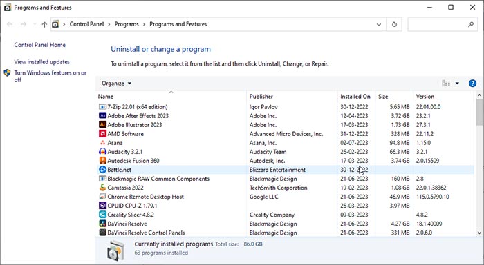Click the Creality Company publisher text

pyautogui.click(x=272, y=215)
